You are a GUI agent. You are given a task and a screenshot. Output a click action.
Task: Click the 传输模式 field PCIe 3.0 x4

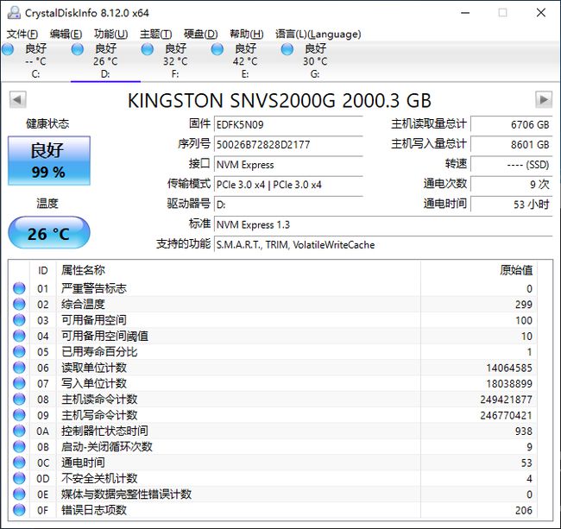(288, 185)
